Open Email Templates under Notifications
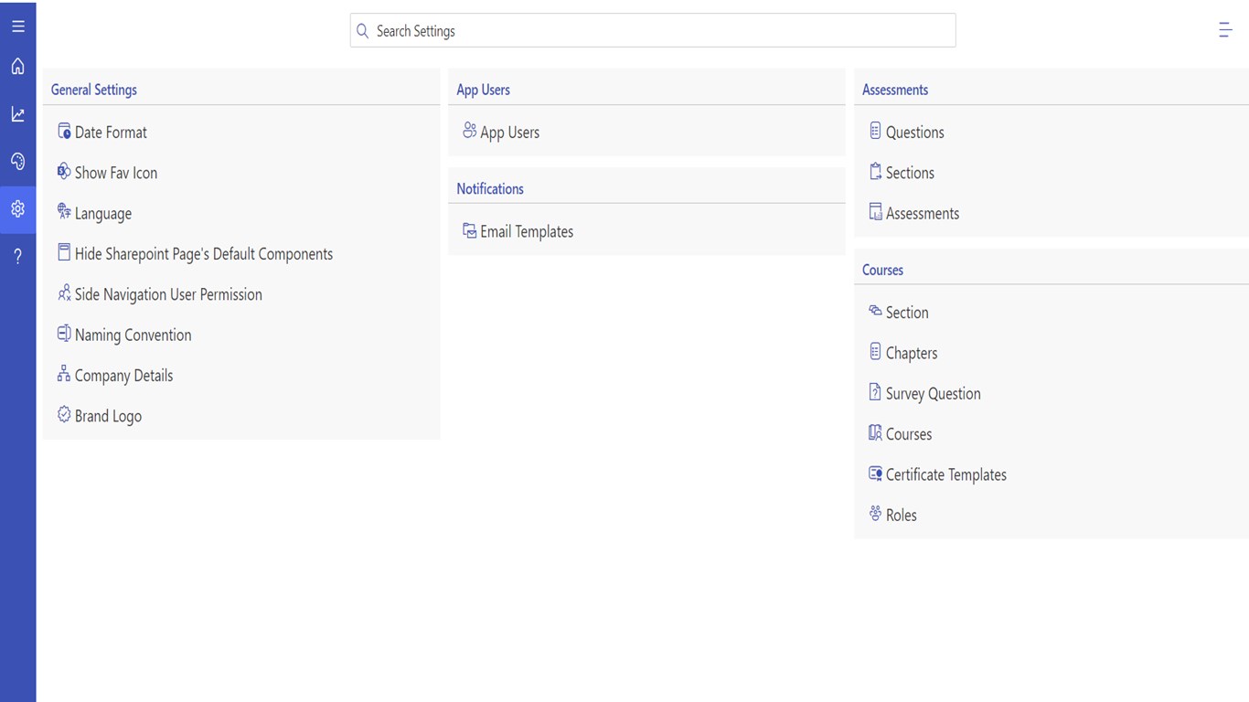The image size is (1249, 702). pyautogui.click(x=526, y=232)
